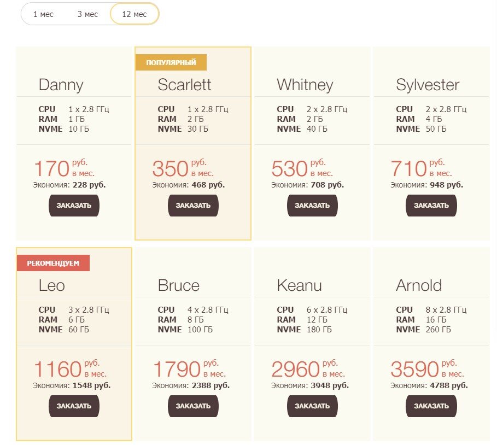Order the Sylvester plan
Screen dimensions: 497x445
[x=431, y=206]
